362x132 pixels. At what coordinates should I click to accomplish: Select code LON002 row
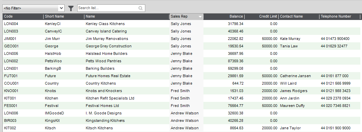181,61
